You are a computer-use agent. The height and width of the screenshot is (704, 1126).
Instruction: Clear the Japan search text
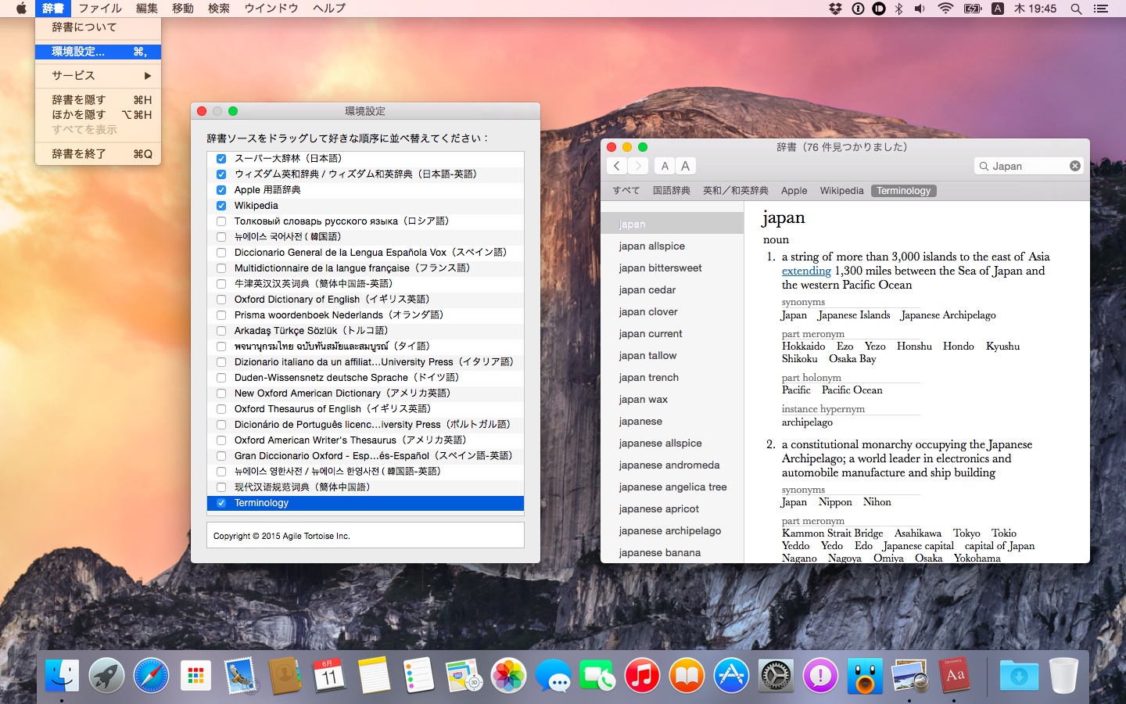point(1075,166)
